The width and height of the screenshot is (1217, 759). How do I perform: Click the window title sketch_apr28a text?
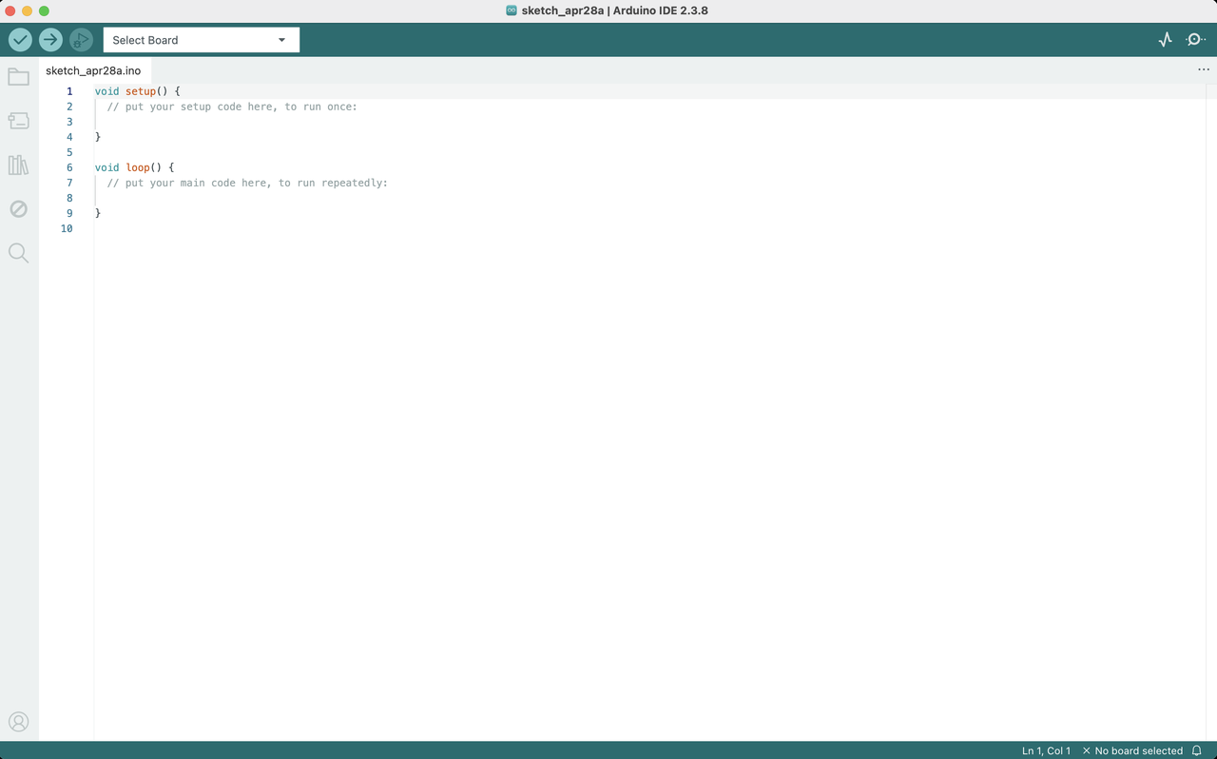[x=563, y=10]
